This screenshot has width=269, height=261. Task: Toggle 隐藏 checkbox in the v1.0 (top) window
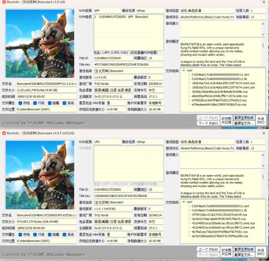point(50,103)
